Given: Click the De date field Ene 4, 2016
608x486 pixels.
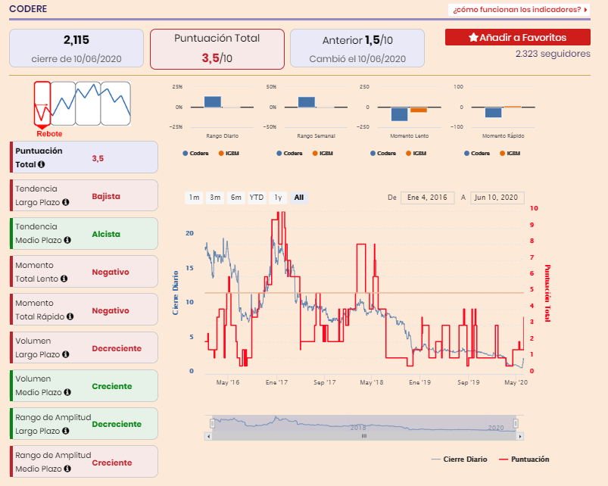Looking at the screenshot, I should (x=427, y=198).
